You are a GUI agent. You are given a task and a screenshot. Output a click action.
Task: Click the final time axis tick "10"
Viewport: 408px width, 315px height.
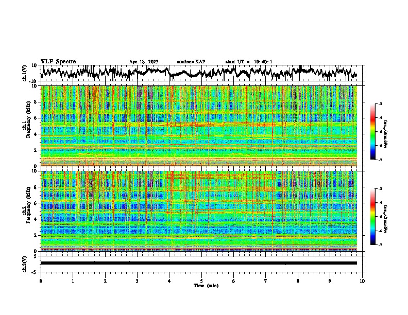[x=362, y=281]
